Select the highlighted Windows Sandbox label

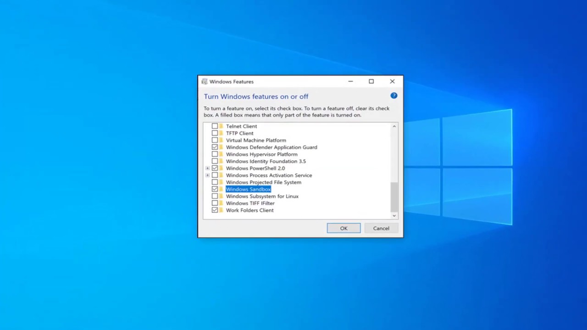pos(248,189)
